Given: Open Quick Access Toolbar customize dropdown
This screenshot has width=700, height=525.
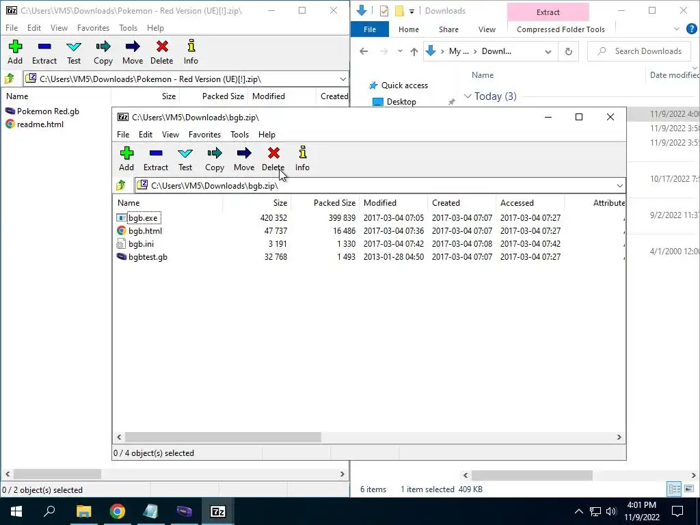Looking at the screenshot, I should [x=412, y=11].
